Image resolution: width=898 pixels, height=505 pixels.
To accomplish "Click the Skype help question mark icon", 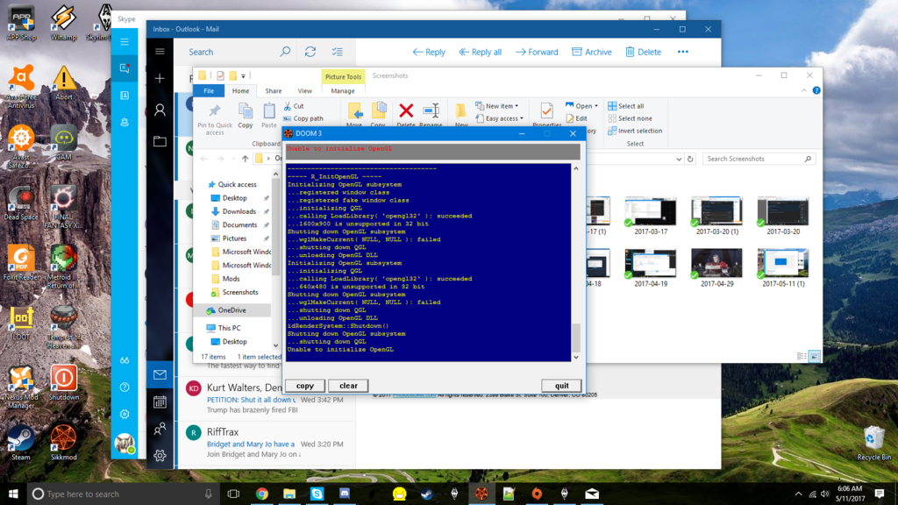I will [125, 388].
